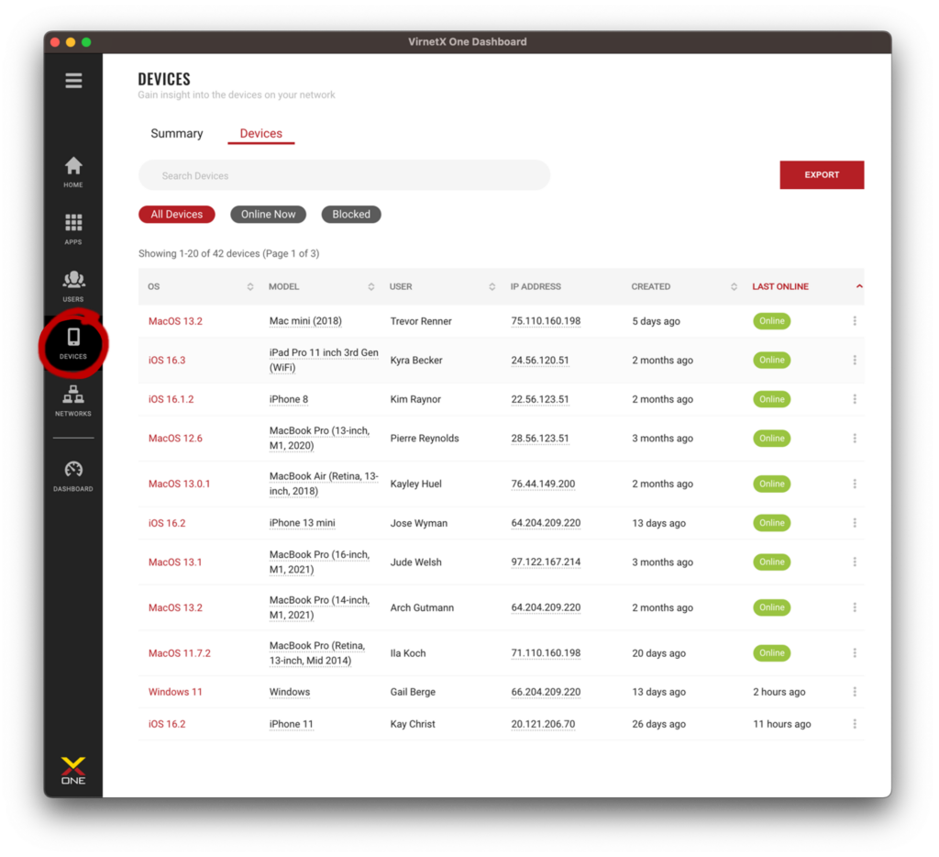Toggle the Online Now filter

(x=268, y=215)
